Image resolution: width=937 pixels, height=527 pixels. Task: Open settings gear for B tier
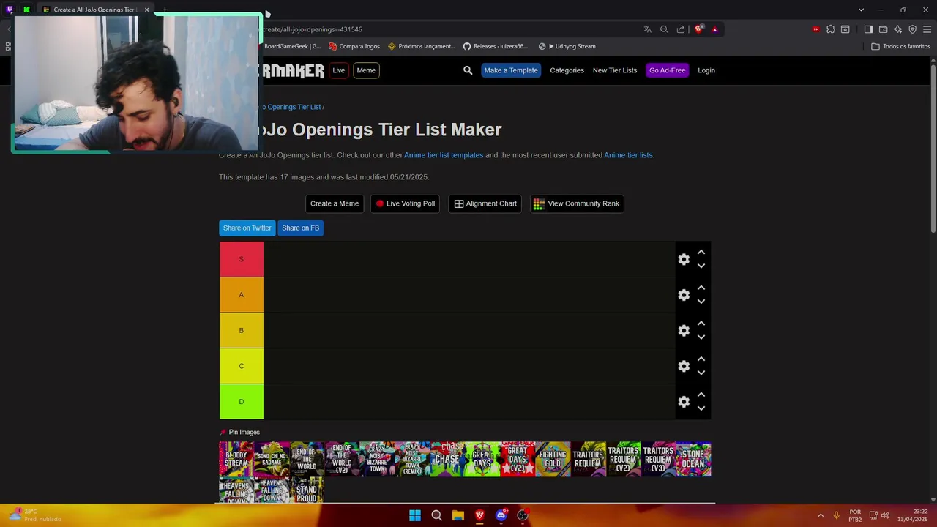click(x=684, y=331)
